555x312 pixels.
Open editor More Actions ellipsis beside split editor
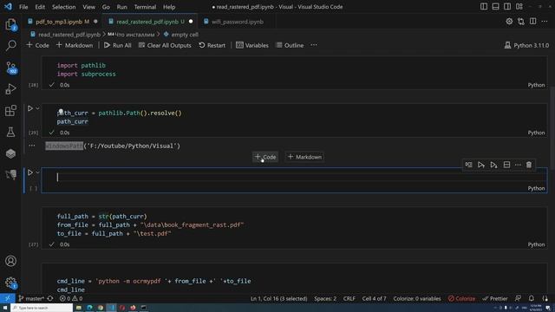[545, 22]
